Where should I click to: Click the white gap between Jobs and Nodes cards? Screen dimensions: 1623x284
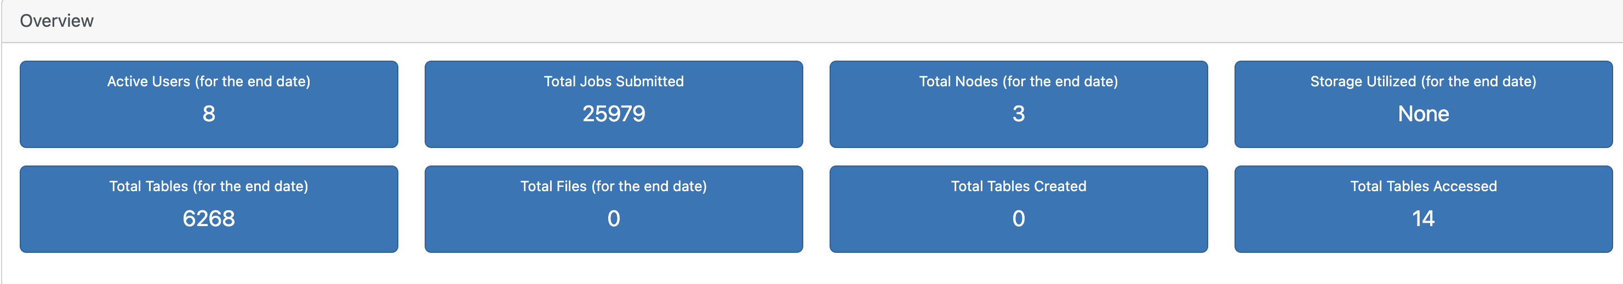816,104
